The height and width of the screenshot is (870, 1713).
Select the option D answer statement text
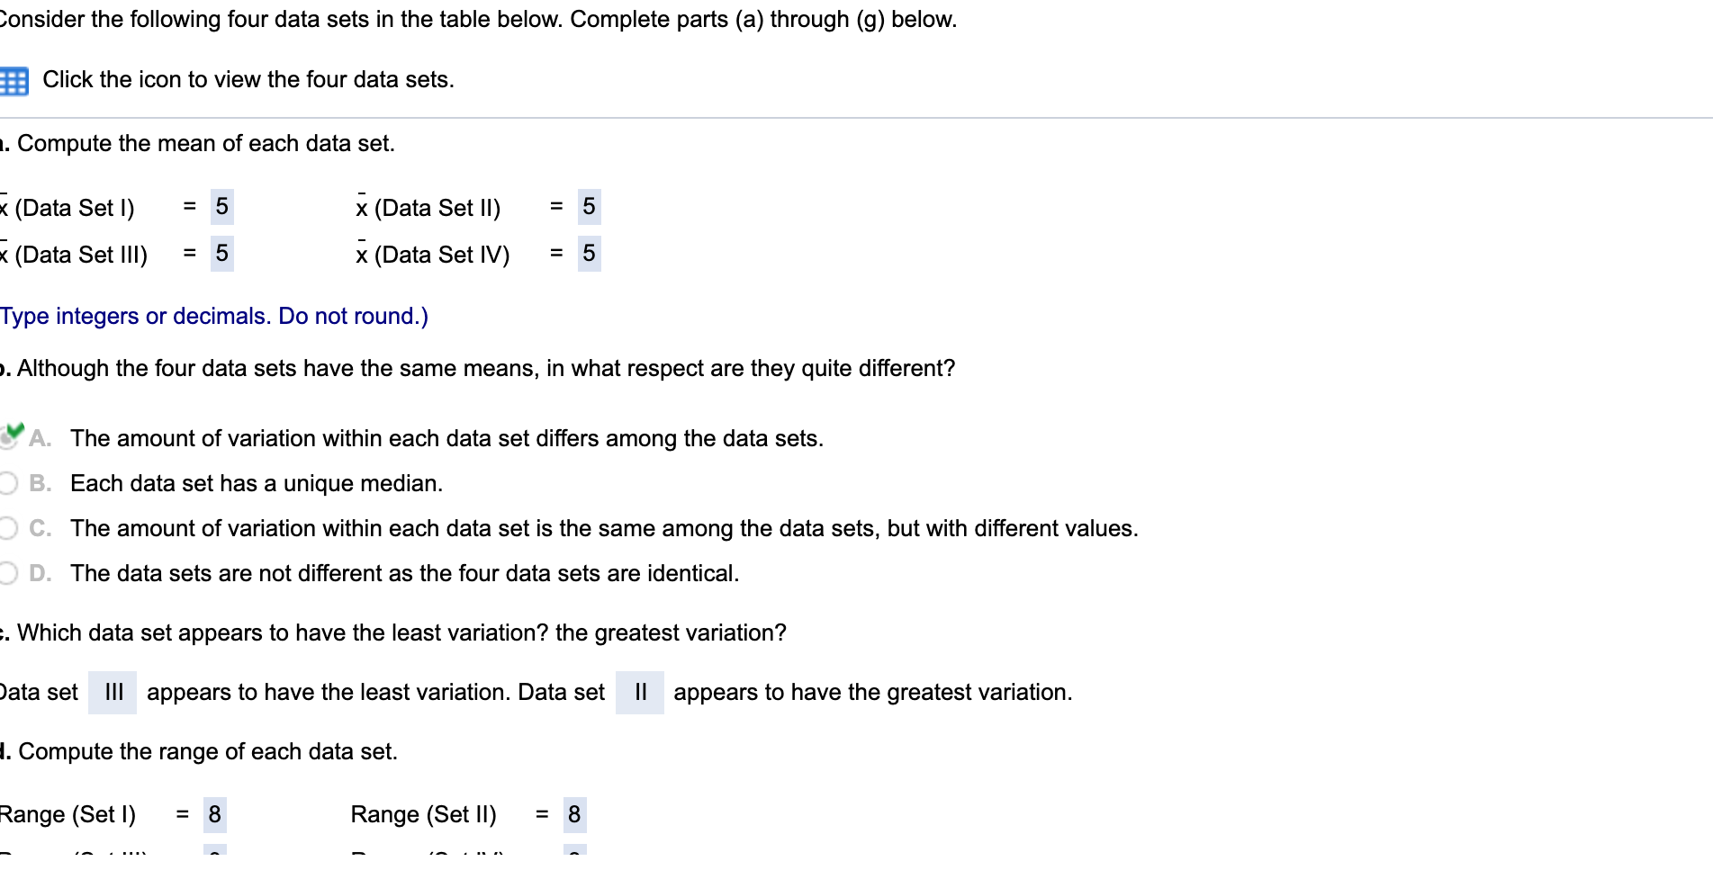point(404,573)
